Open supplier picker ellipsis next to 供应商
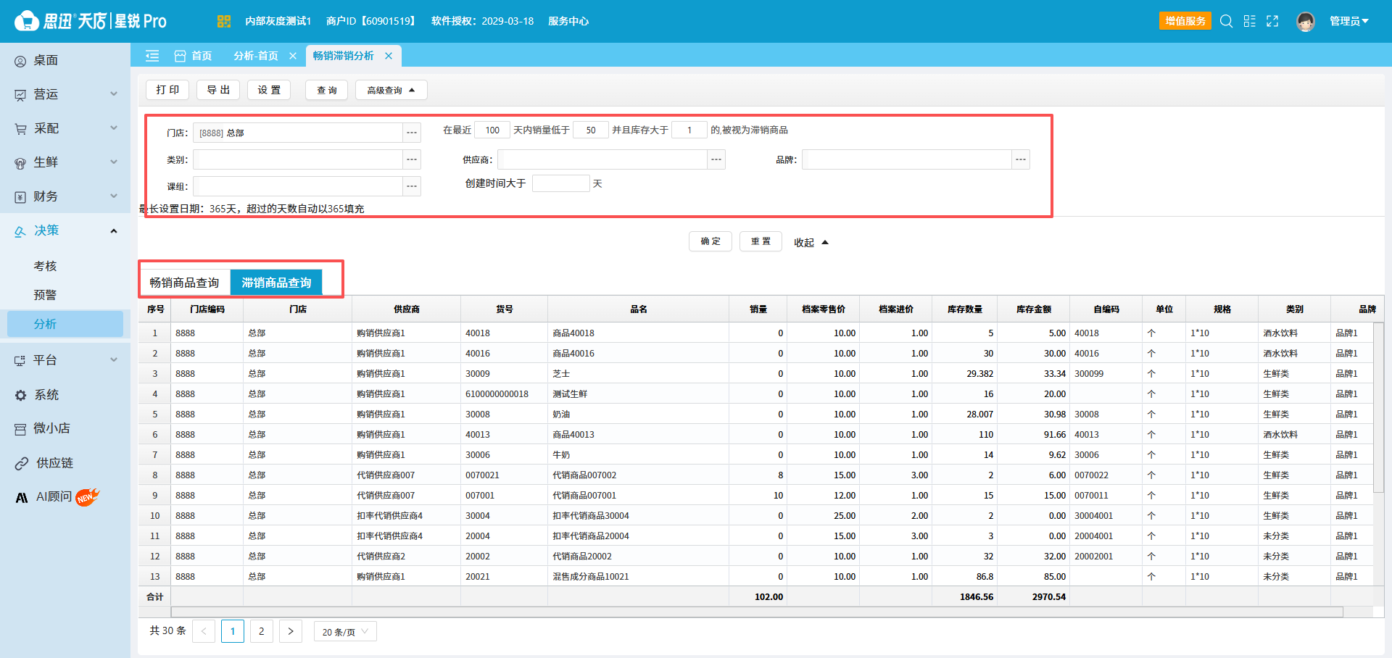1392x658 pixels. (x=716, y=159)
